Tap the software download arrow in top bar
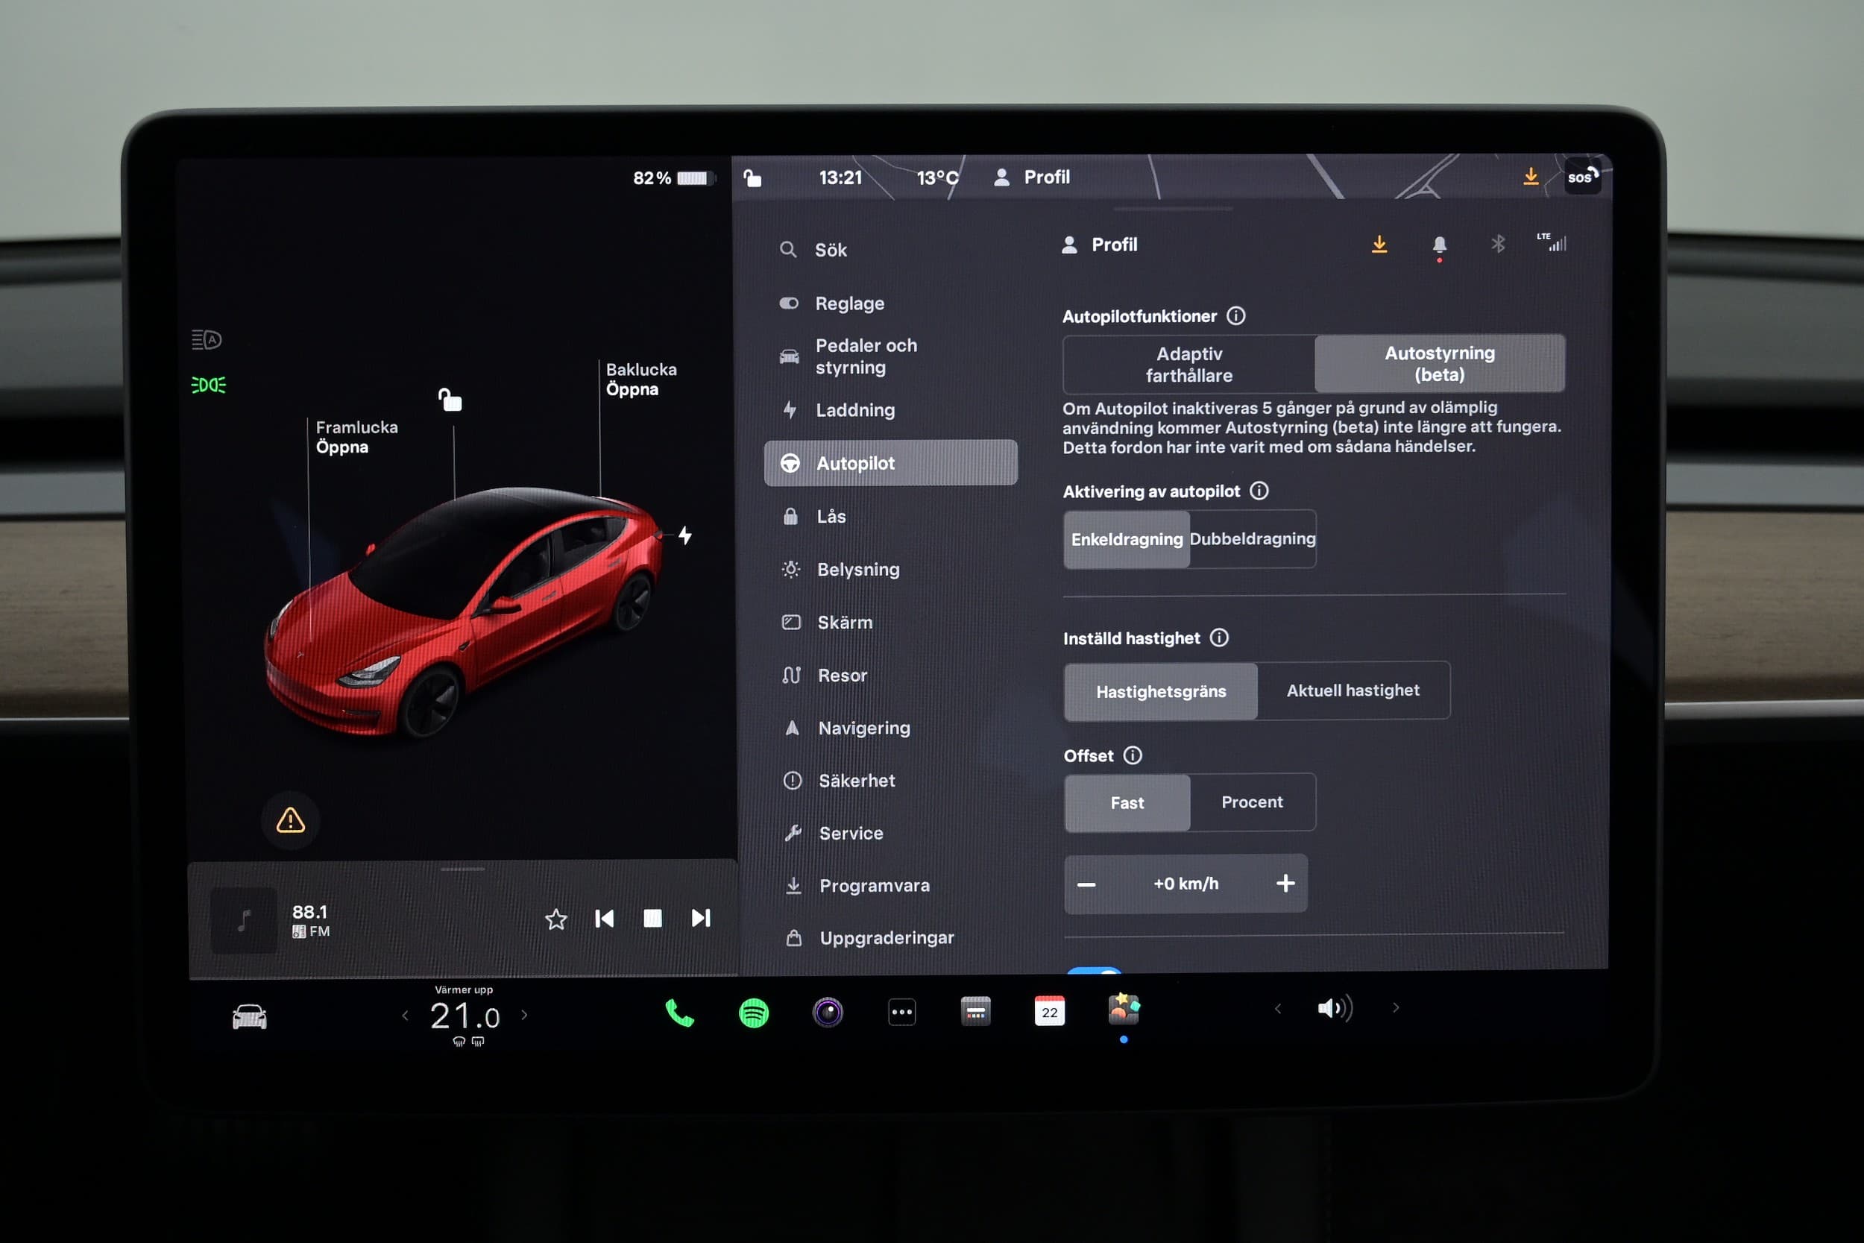This screenshot has height=1243, width=1864. point(1531,176)
